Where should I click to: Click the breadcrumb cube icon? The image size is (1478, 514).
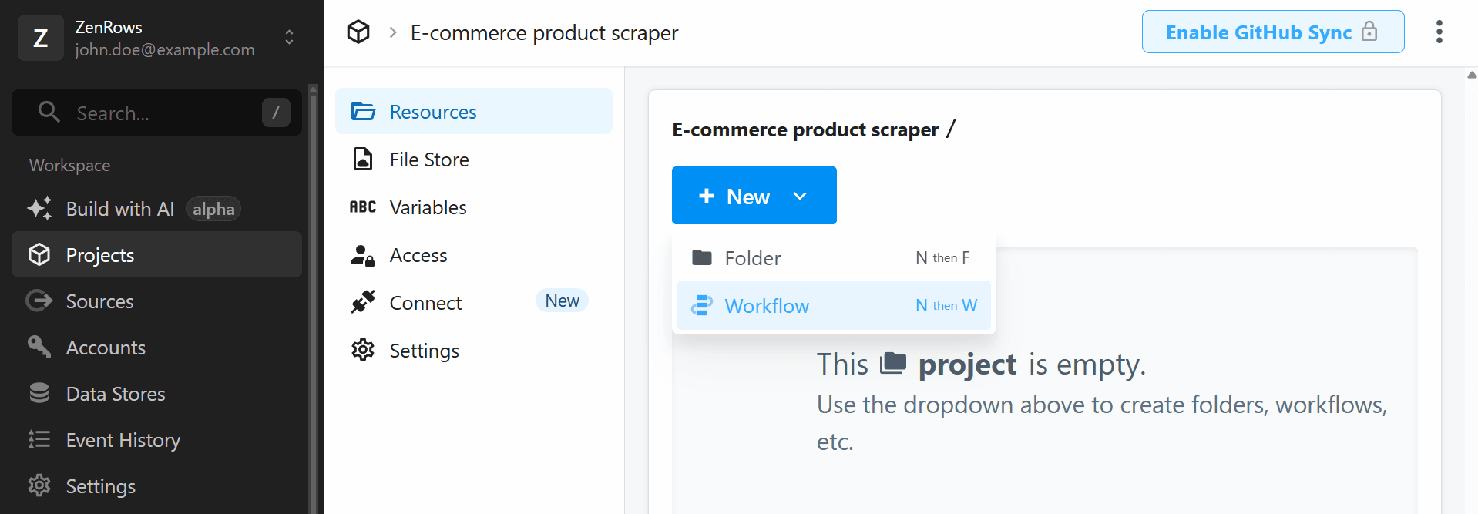point(358,32)
